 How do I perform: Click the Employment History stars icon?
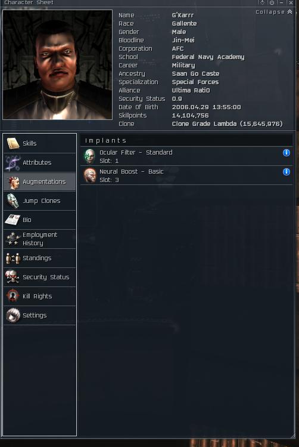tap(13, 239)
